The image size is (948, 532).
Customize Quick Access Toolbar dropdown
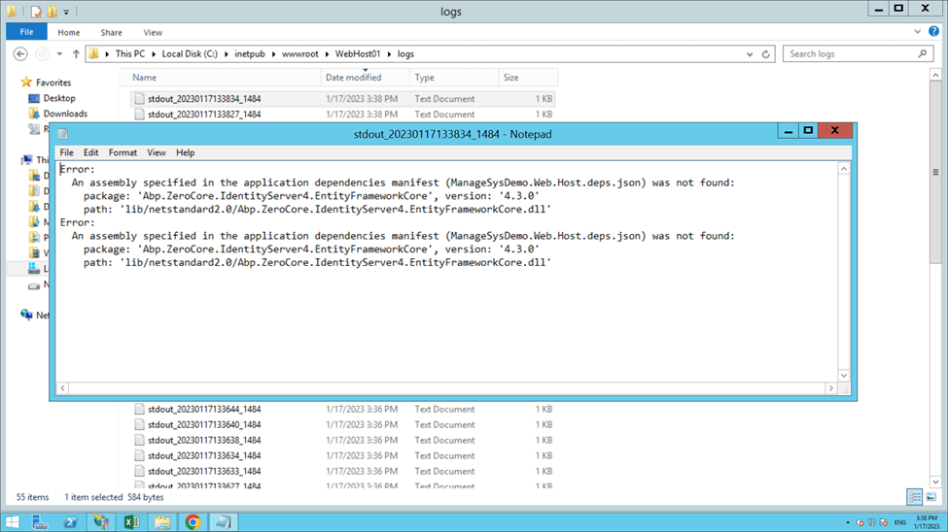(x=66, y=12)
